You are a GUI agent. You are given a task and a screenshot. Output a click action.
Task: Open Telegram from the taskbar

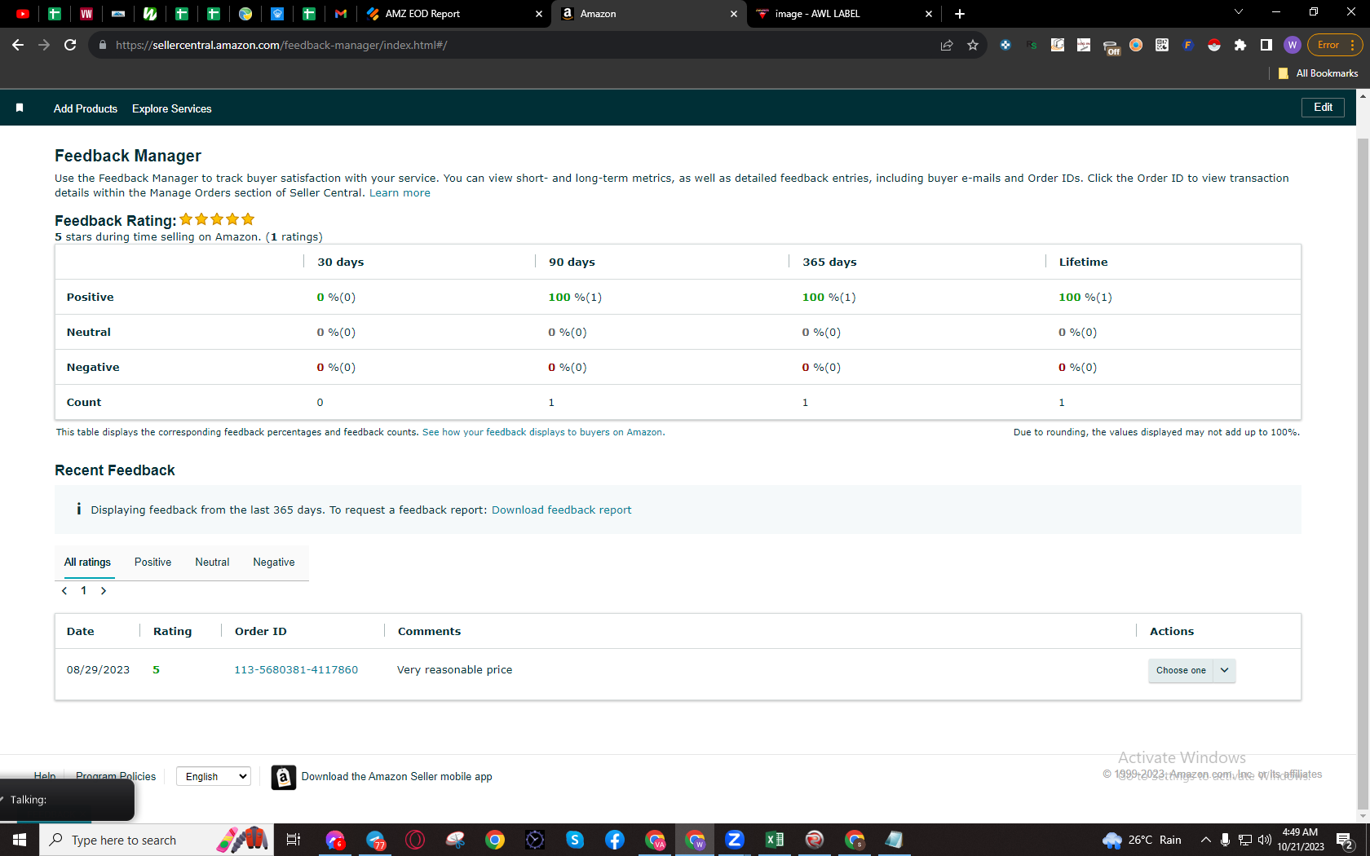pos(375,840)
